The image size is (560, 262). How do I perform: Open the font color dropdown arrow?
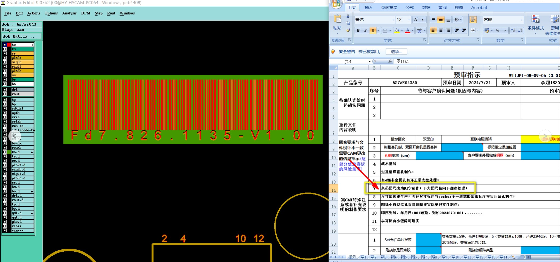click(x=412, y=31)
